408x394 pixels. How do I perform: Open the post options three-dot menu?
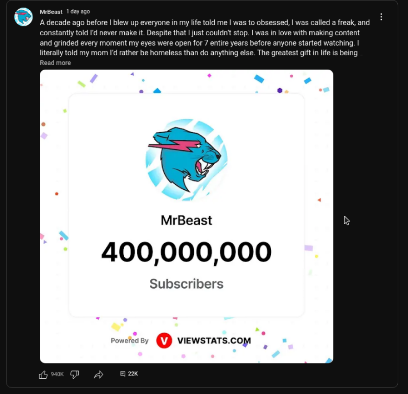pos(381,16)
